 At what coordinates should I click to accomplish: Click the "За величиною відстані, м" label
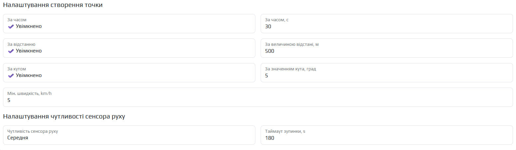click(292, 44)
